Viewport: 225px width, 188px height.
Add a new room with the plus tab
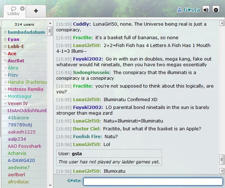pyautogui.click(x=36, y=11)
